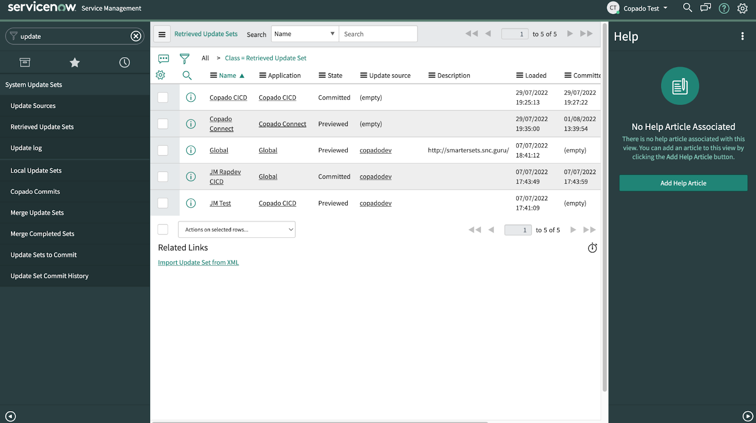The width and height of the screenshot is (756, 423).
Task: Click the vertical scrollbar of the list
Action: pyautogui.click(x=604, y=208)
